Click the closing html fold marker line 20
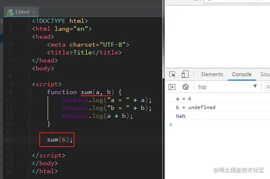The height and width of the screenshot is (179, 270). tap(29, 171)
